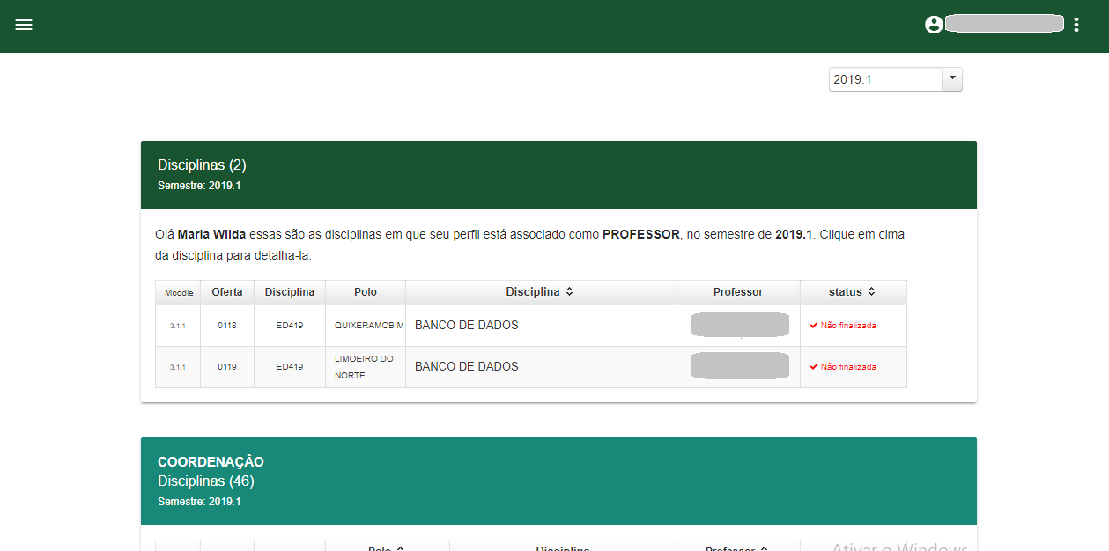This screenshot has width=1109, height=551.
Task: Expand the 2019.1 semester dropdown
Action: pyautogui.click(x=951, y=79)
